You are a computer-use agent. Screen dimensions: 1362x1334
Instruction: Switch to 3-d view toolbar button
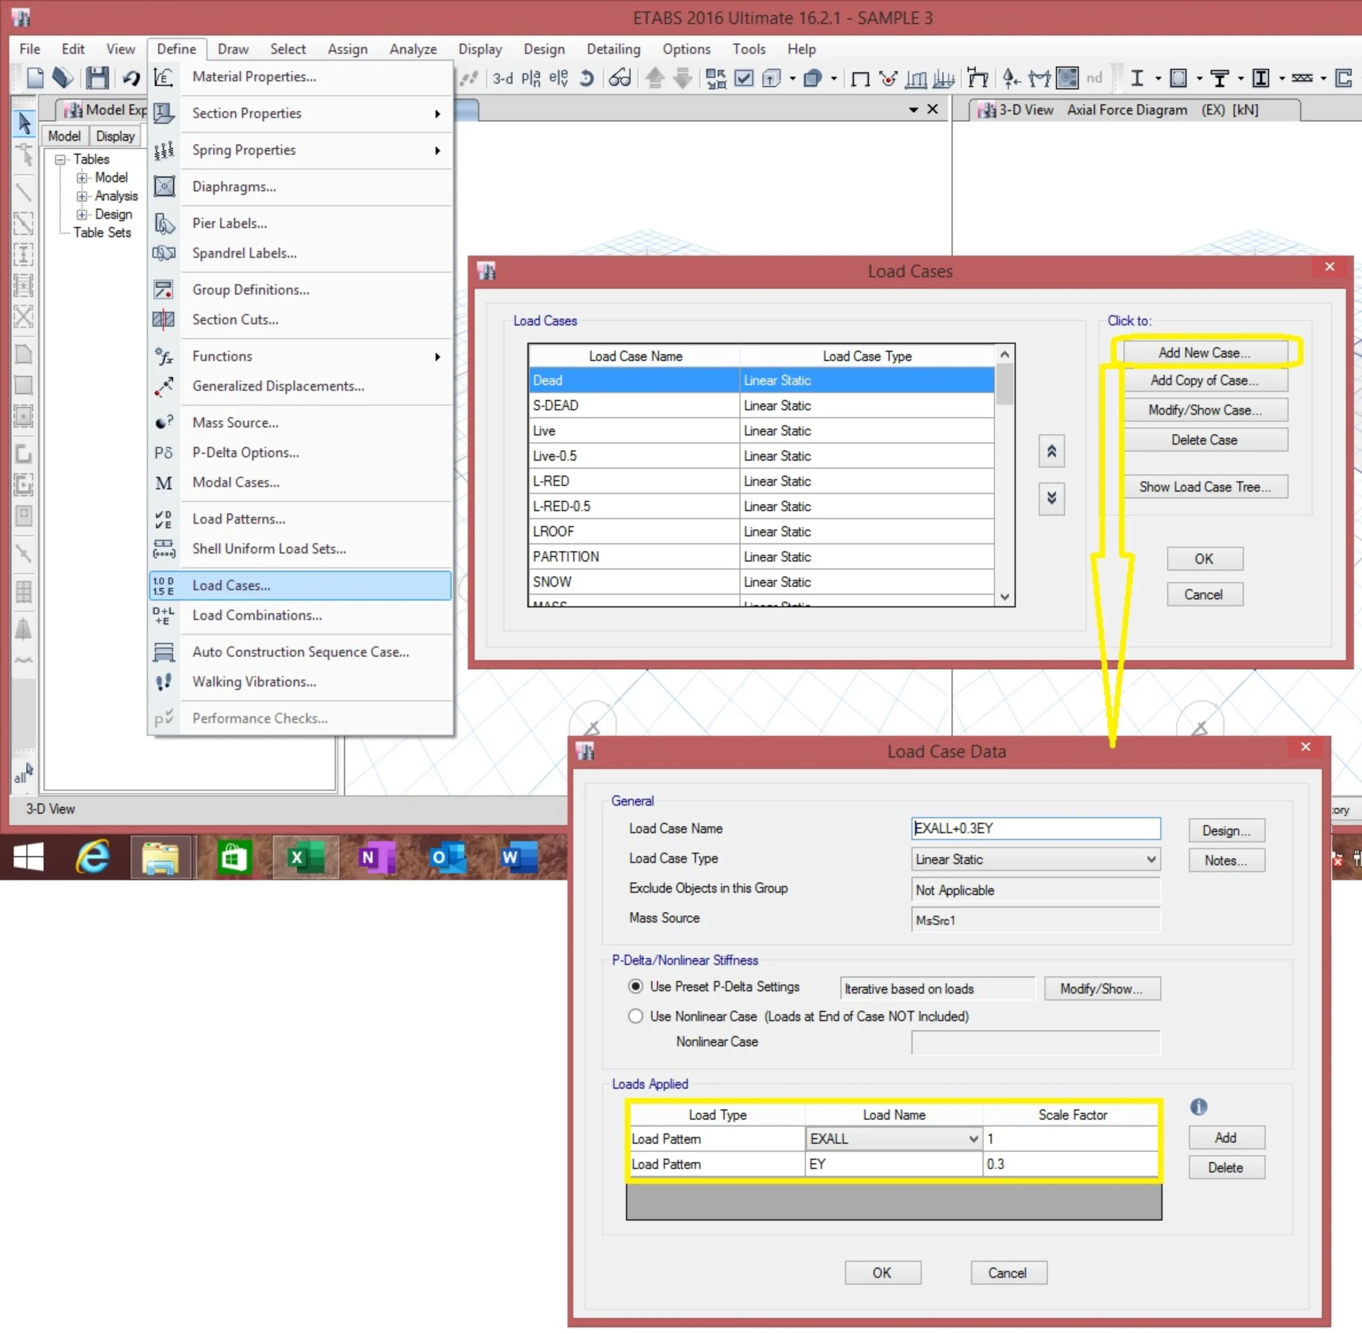[502, 79]
